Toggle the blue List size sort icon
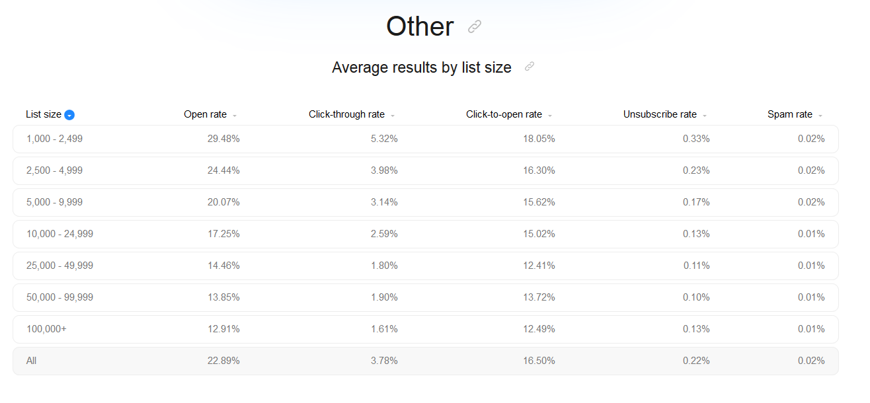Screen dimensions: 870x403 click(69, 115)
